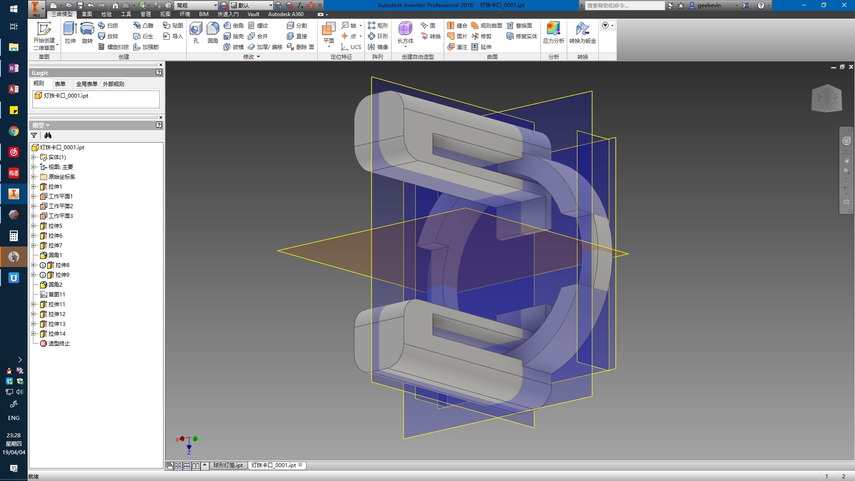Switch to iLogic 表单 tab
Image resolution: width=855 pixels, height=481 pixels.
[60, 84]
